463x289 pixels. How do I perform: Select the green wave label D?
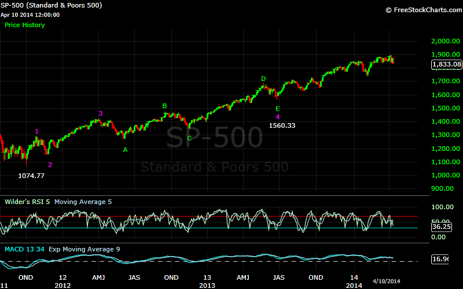coord(263,79)
